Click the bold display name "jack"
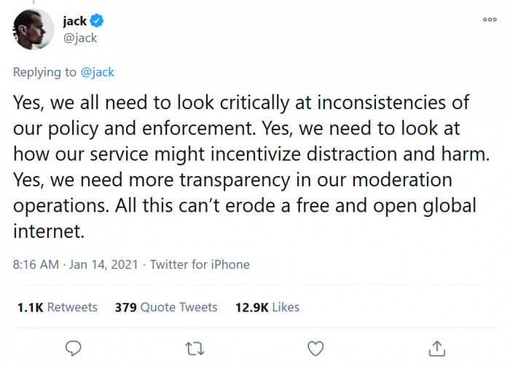510x369 pixels. click(x=74, y=22)
